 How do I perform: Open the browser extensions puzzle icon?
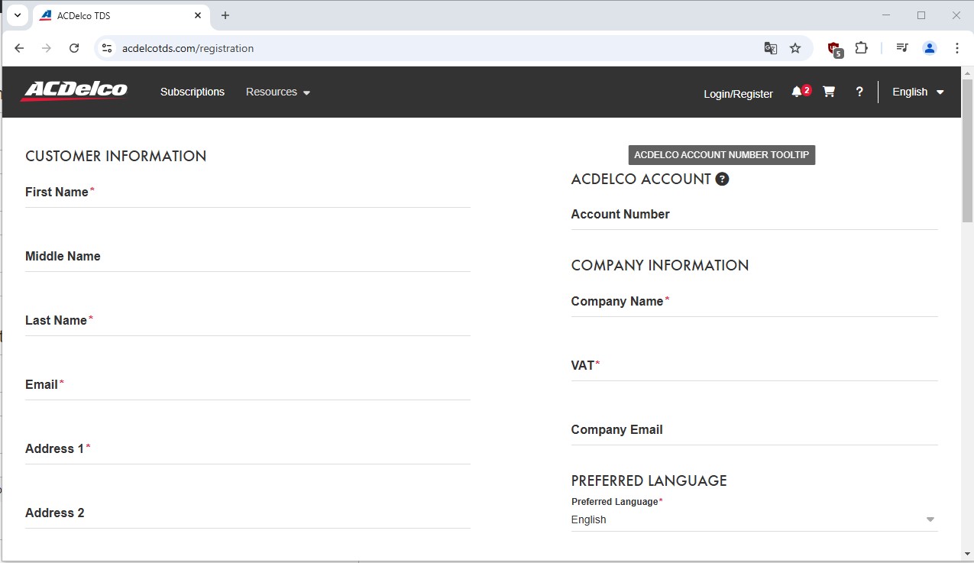pyautogui.click(x=861, y=48)
